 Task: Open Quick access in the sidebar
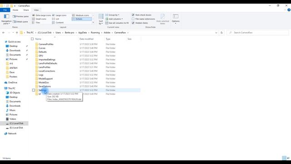[x=14, y=41]
